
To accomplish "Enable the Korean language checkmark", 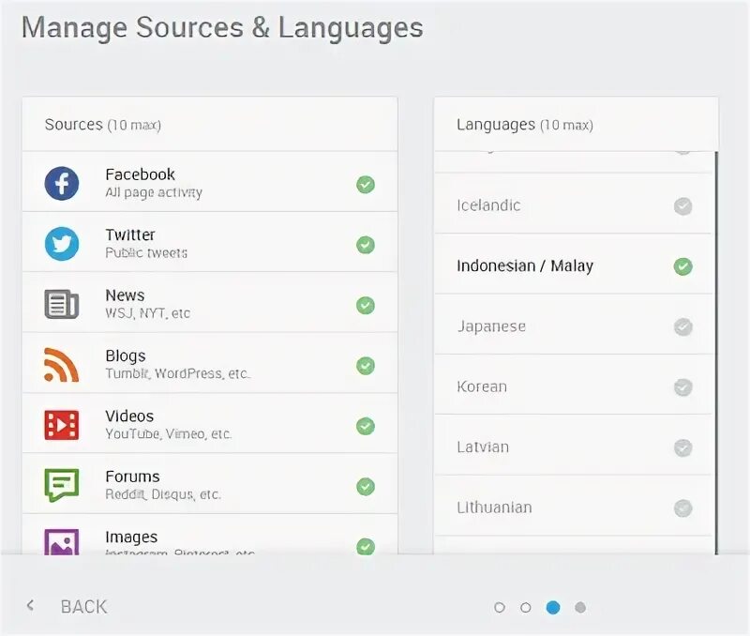I will pyautogui.click(x=683, y=386).
